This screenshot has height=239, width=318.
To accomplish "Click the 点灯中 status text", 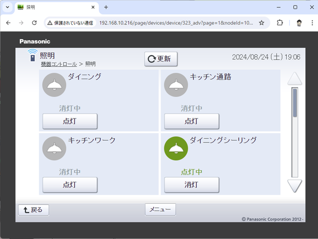I will [x=191, y=172].
